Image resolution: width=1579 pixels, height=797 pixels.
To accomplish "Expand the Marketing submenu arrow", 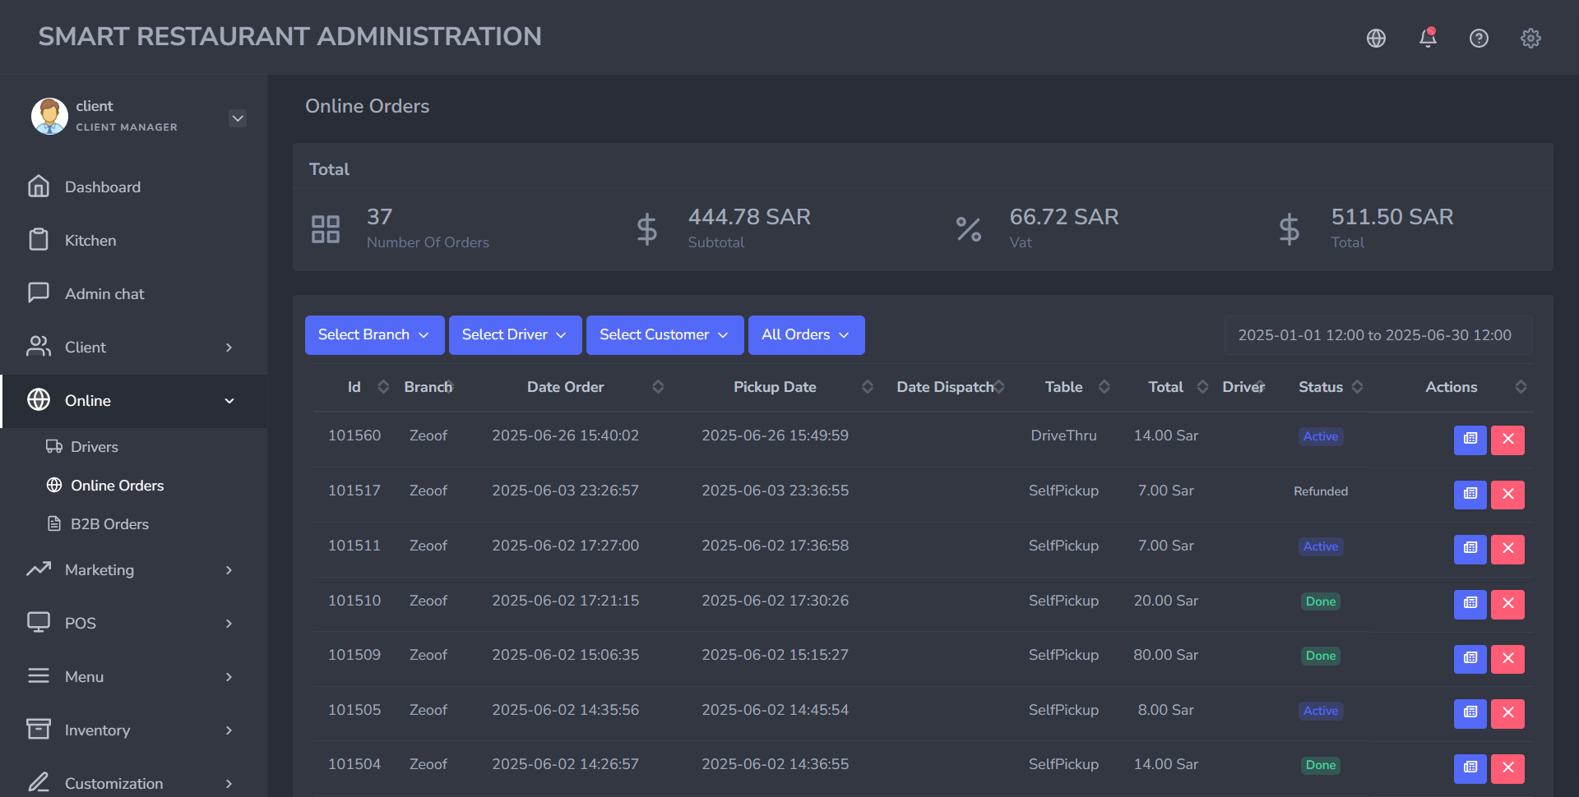I will [x=229, y=570].
